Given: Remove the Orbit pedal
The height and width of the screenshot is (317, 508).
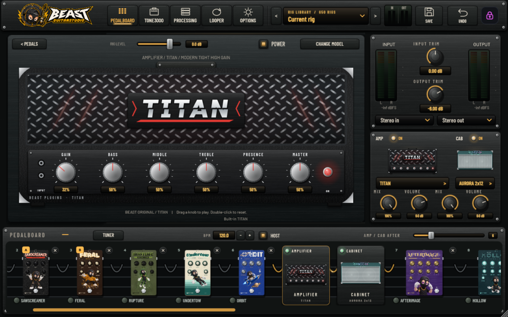Looking at the screenshot, I should click(271, 250).
